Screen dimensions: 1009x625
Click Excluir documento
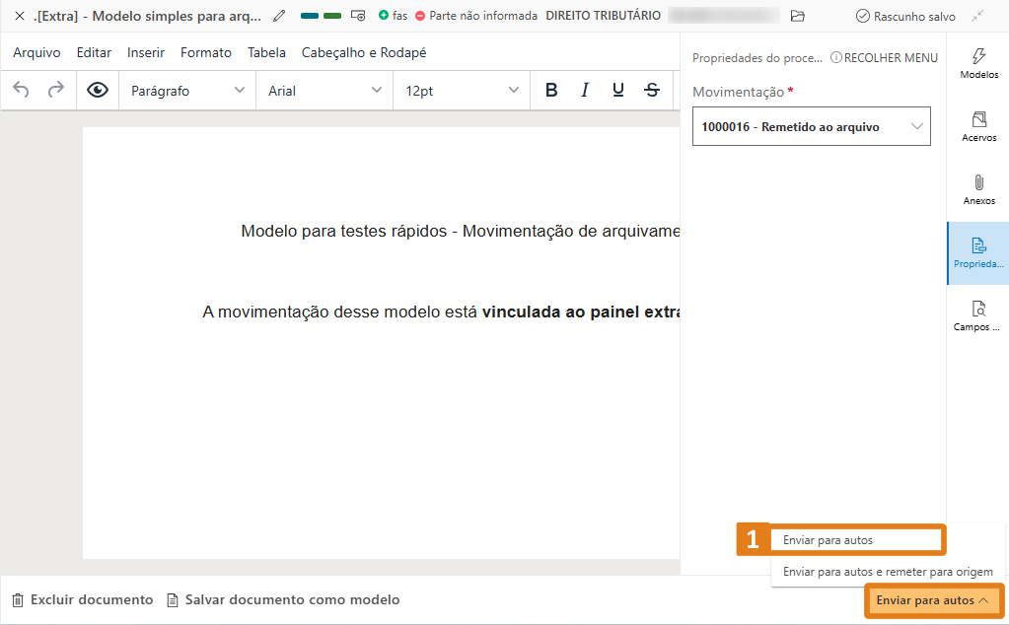(82, 598)
